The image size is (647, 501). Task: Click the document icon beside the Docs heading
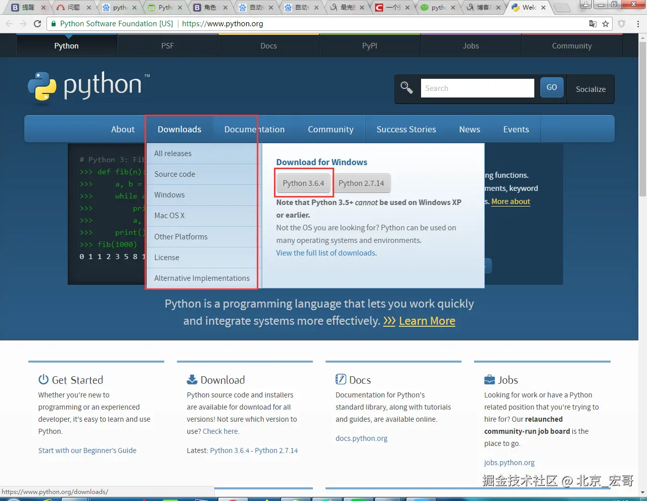pos(341,379)
